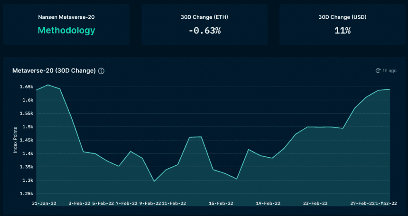Click the 'Nansen Metaverse-20' card title
The image size is (408, 216).
pyautogui.click(x=66, y=17)
